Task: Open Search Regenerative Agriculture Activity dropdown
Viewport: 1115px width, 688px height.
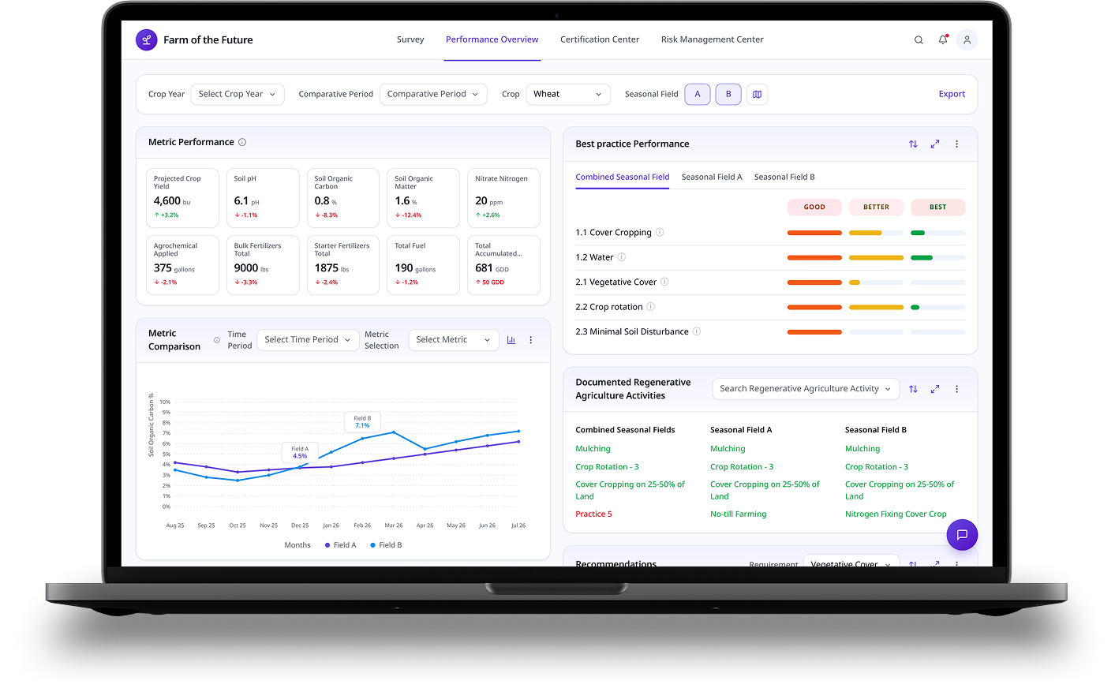Action: [806, 389]
